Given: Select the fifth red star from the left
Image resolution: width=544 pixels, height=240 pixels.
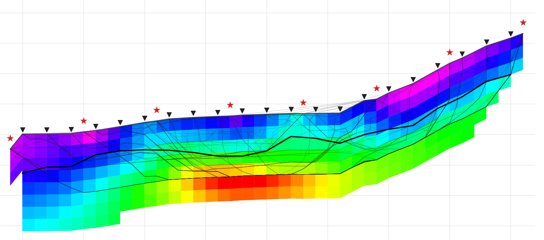Looking at the screenshot, I should pos(303,103).
